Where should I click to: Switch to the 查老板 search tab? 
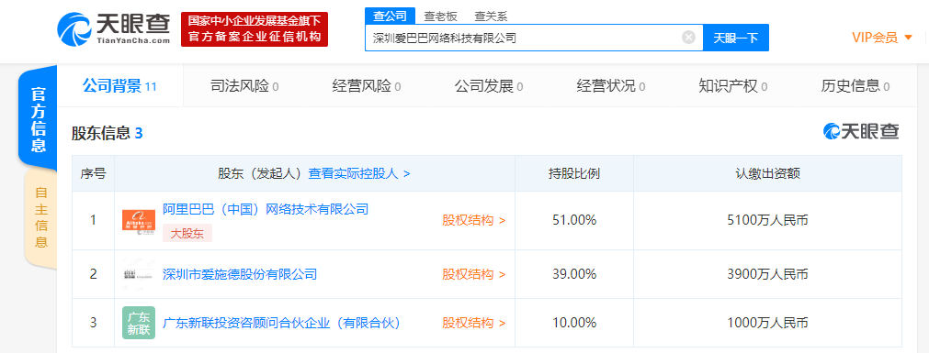click(441, 17)
